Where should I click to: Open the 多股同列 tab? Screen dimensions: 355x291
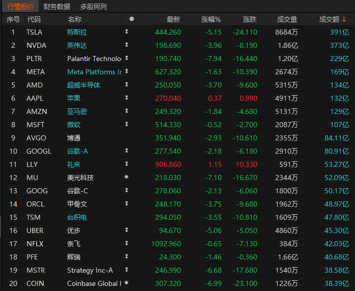click(x=94, y=7)
